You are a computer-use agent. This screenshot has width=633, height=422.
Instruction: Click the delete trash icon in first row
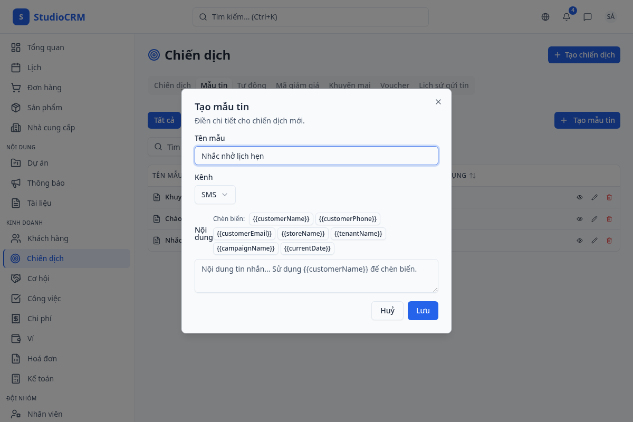609,197
